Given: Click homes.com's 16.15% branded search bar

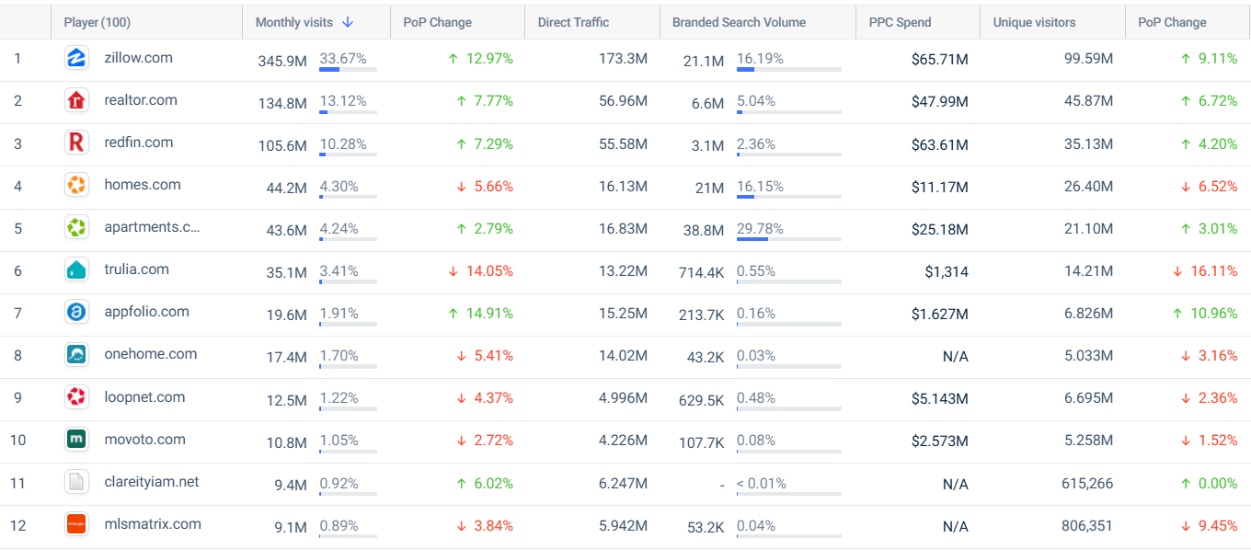Looking at the screenshot, I should tap(789, 197).
